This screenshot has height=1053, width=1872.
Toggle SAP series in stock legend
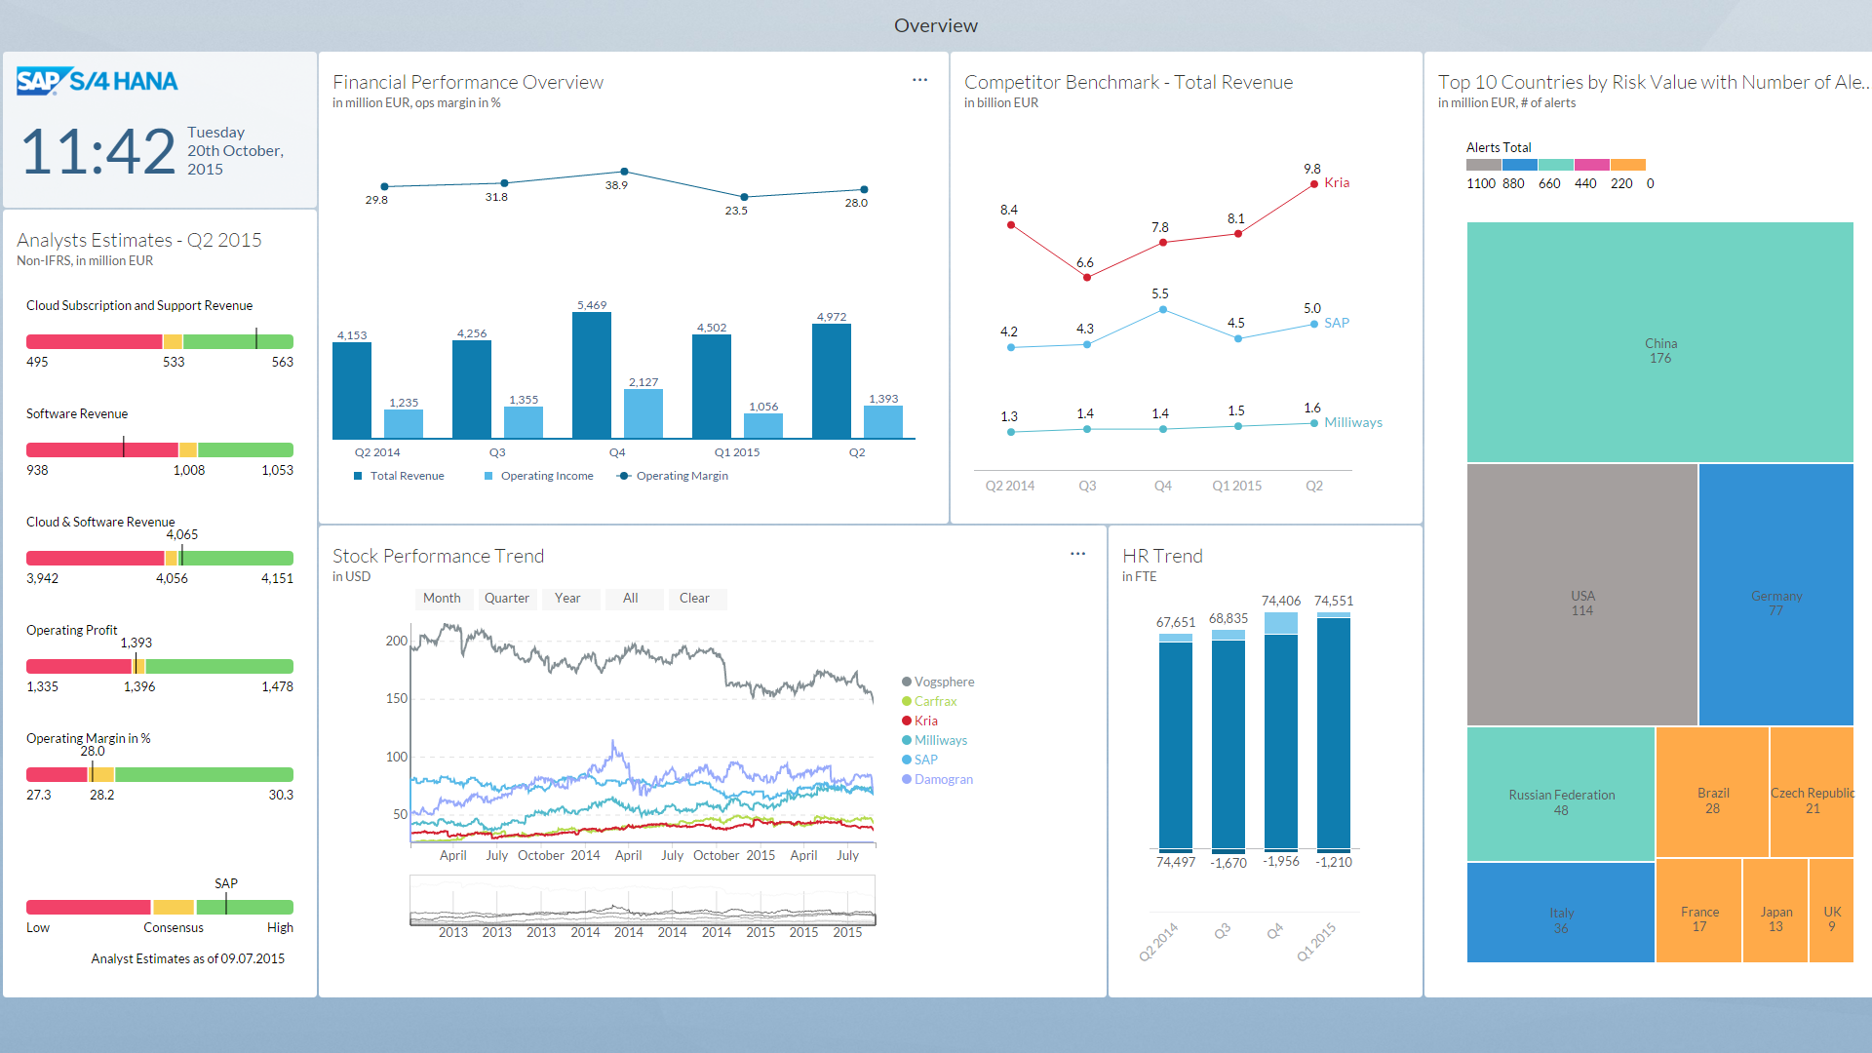pos(919,760)
